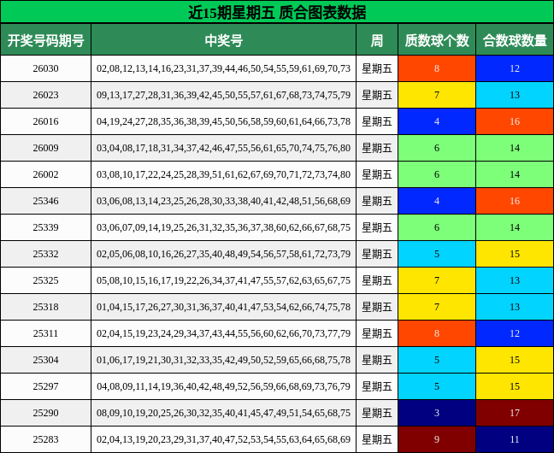The width and height of the screenshot is (554, 453).
Task: Click winning numbers of issue 26023
Action: pyautogui.click(x=224, y=95)
